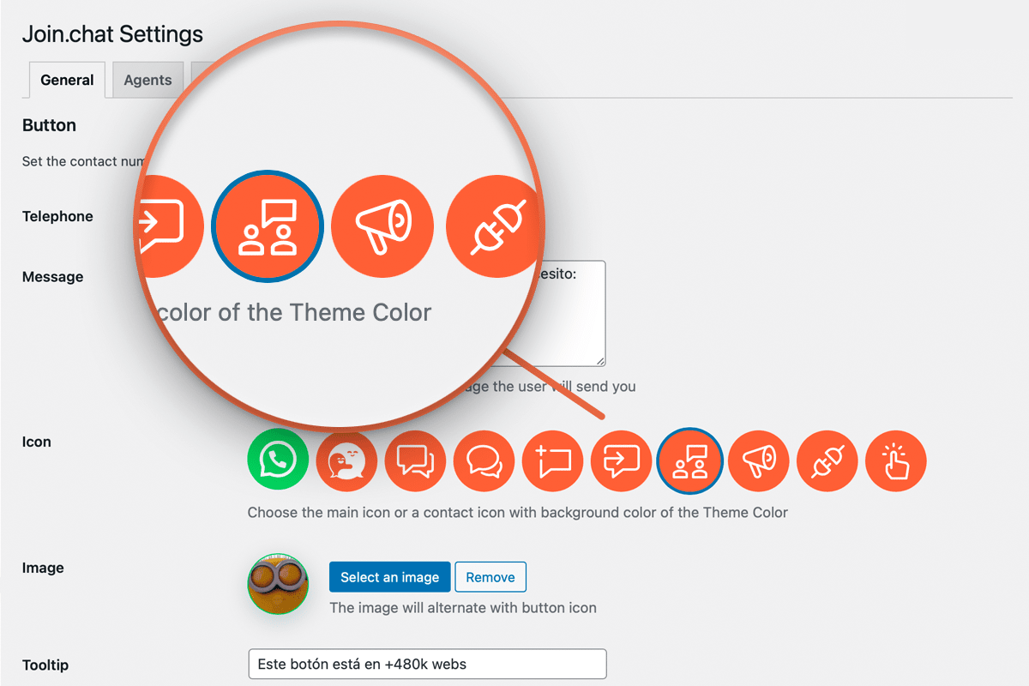This screenshot has height=686, width=1029.
Task: Remove the selected button image
Action: point(490,577)
